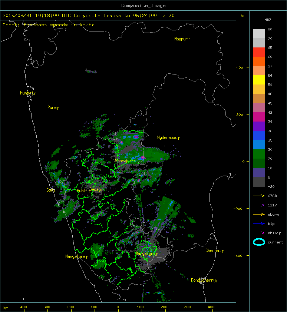Screen dimensions: 287x312
Task: Click the 51 value on the dBZ scale
Action: 270,84
